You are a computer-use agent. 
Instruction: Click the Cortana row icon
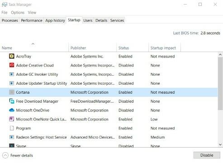12,92
